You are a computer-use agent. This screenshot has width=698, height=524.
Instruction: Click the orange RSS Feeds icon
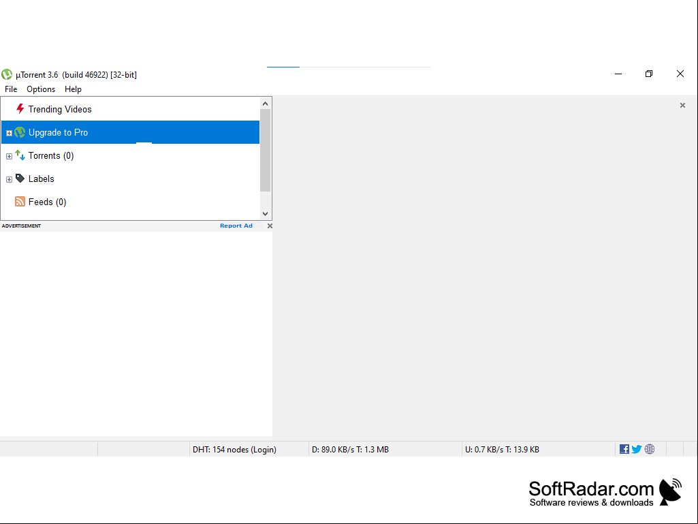point(20,202)
